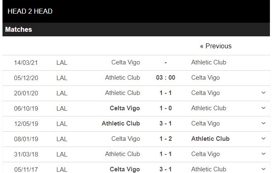Click LAL competition in 05/12/20 row
Screen dimensions: 272x173
point(62,78)
